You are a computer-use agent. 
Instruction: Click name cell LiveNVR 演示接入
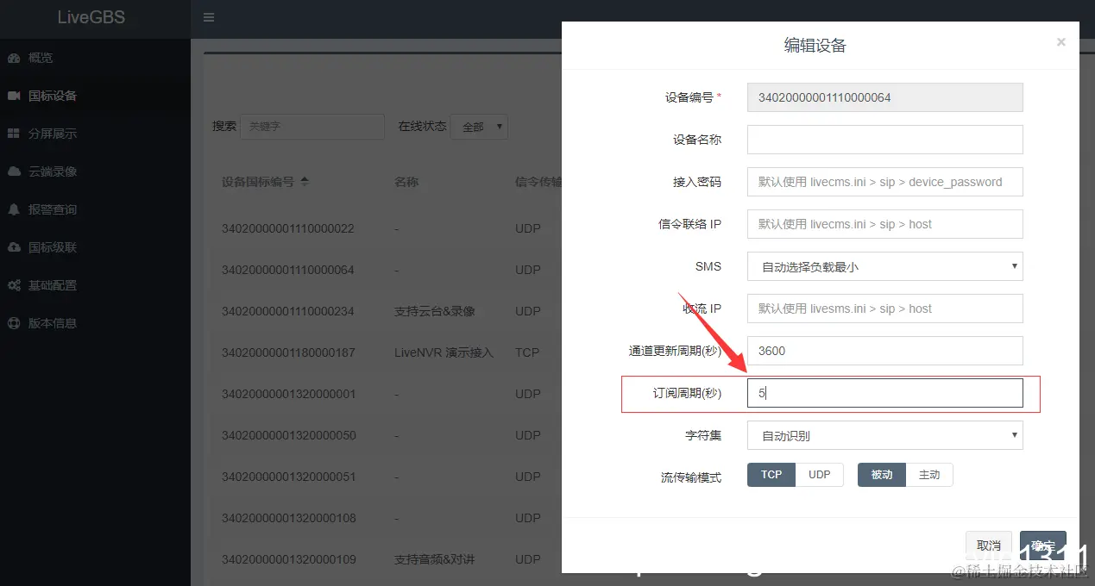click(444, 352)
